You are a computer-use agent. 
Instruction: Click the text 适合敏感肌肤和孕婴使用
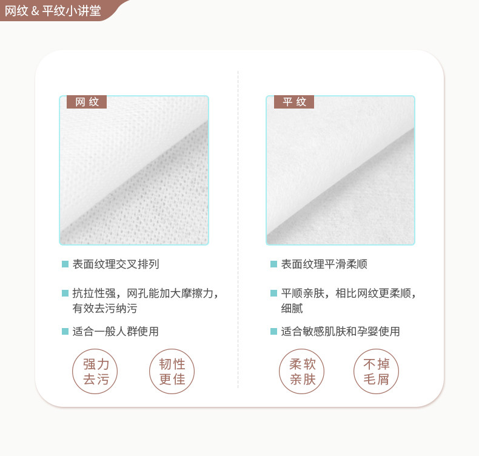[341, 331]
